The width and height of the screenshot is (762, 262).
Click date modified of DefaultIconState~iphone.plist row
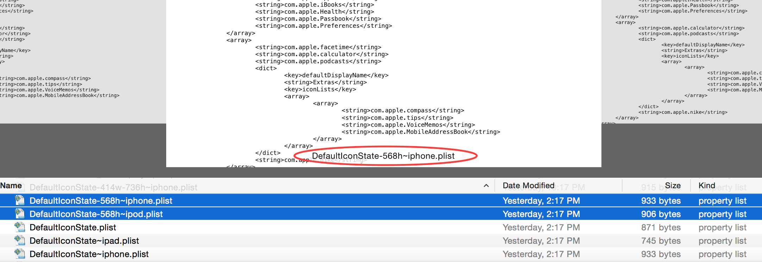[x=541, y=254]
